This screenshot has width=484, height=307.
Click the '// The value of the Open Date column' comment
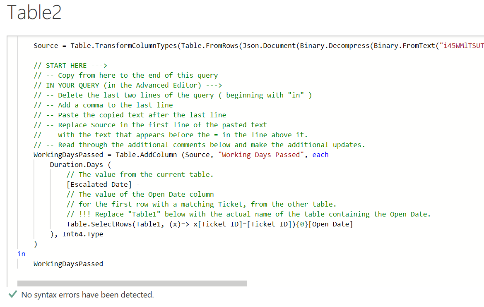coord(140,194)
